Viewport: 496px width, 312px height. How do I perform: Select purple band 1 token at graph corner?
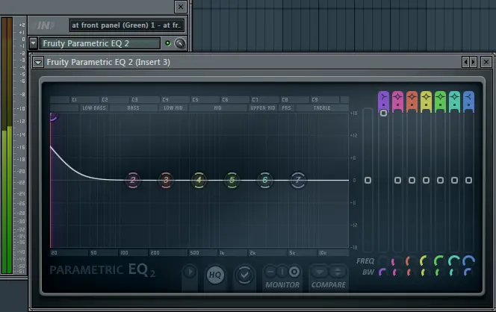(x=53, y=117)
